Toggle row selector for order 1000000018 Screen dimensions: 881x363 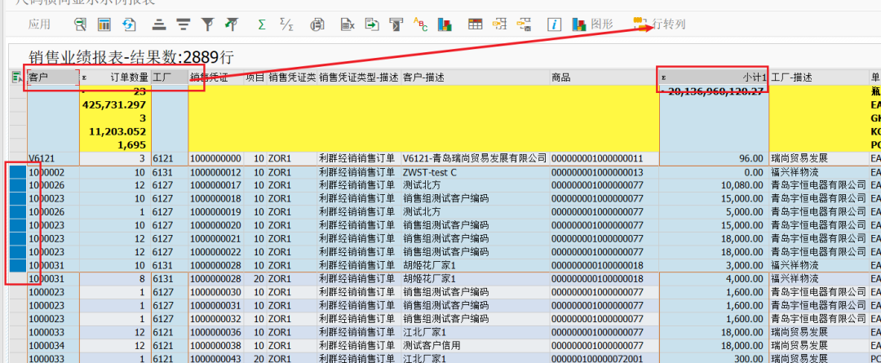coord(18,198)
